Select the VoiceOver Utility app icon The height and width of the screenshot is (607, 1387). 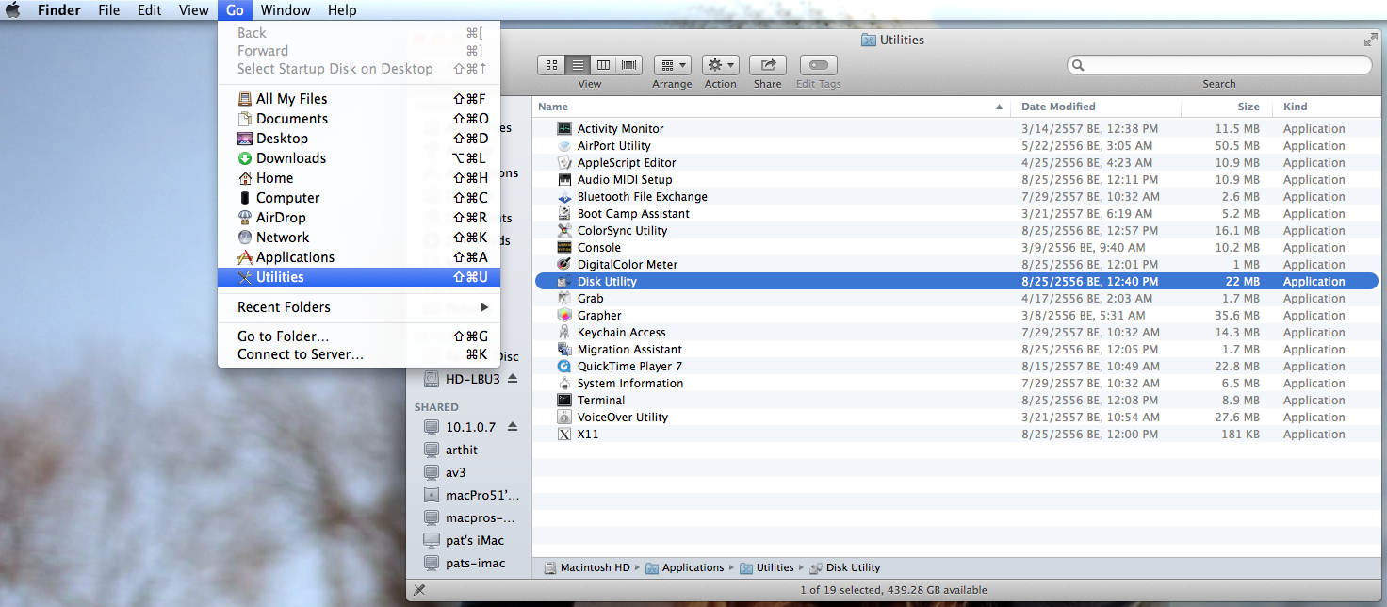tap(564, 418)
